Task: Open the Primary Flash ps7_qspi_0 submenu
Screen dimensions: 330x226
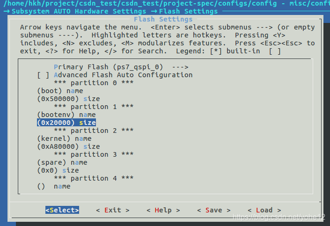Action: [121, 67]
